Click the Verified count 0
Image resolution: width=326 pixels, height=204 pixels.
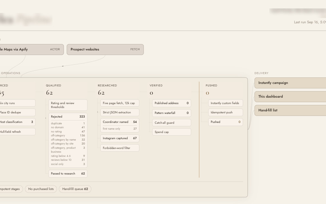click(151, 93)
